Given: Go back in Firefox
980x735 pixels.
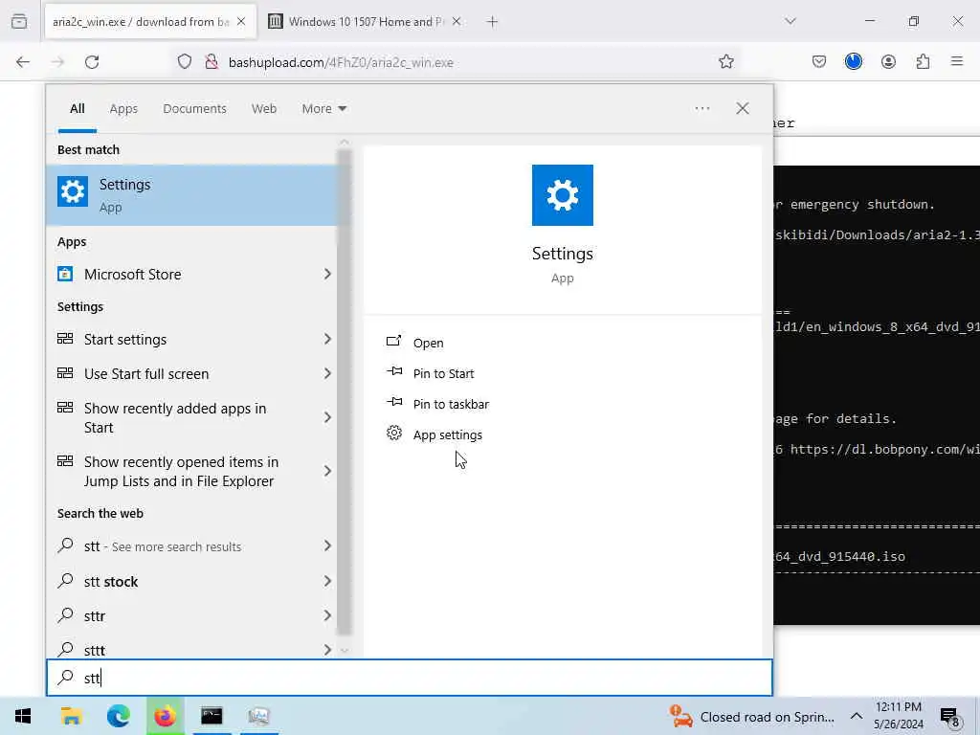Looking at the screenshot, I should (23, 62).
